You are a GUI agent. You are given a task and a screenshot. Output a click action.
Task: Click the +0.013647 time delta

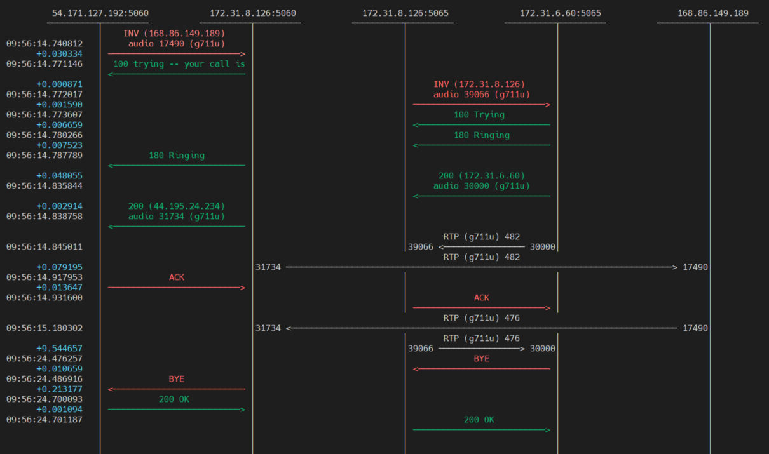pos(60,287)
